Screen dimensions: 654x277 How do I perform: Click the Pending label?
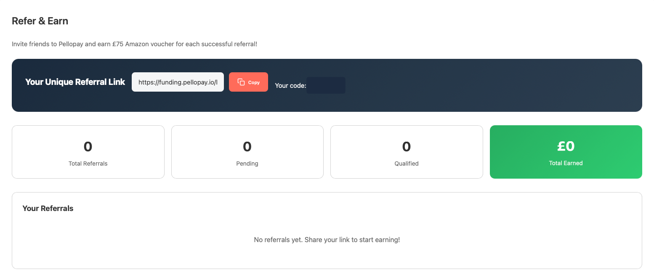pyautogui.click(x=247, y=164)
